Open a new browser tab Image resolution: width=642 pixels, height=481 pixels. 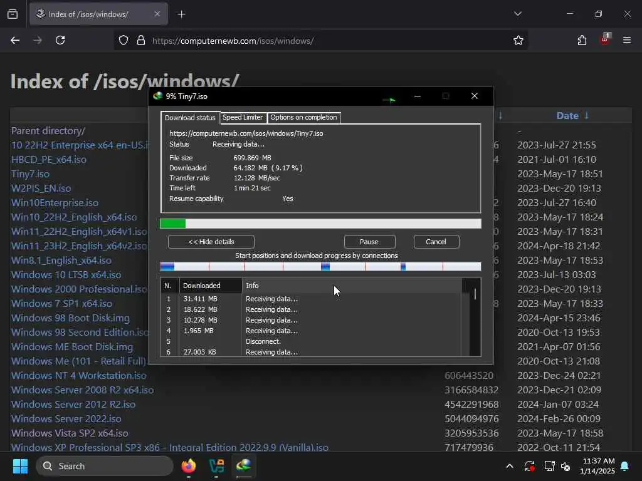[181, 14]
